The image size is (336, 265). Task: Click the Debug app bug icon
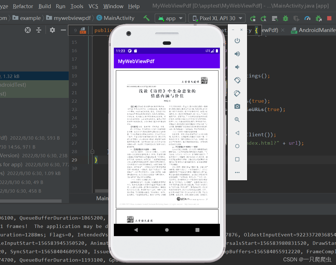tap(286, 19)
